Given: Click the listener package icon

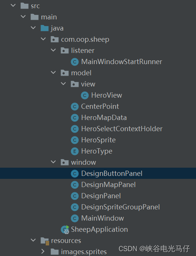Looking at the screenshot, I should click(65, 50).
